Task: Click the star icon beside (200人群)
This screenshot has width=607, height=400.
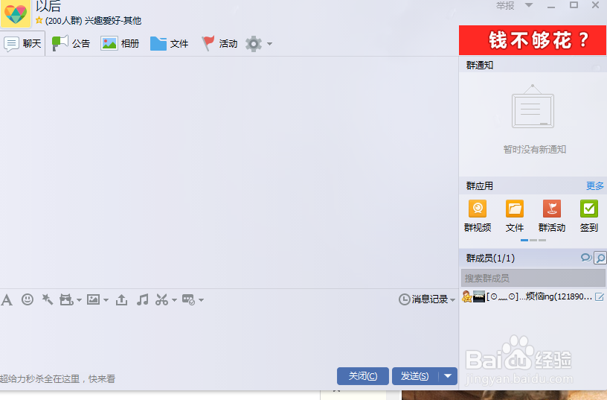Action: [x=39, y=20]
